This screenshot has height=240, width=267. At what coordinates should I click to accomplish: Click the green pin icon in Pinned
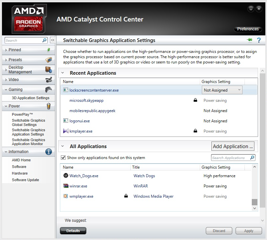tap(49, 50)
